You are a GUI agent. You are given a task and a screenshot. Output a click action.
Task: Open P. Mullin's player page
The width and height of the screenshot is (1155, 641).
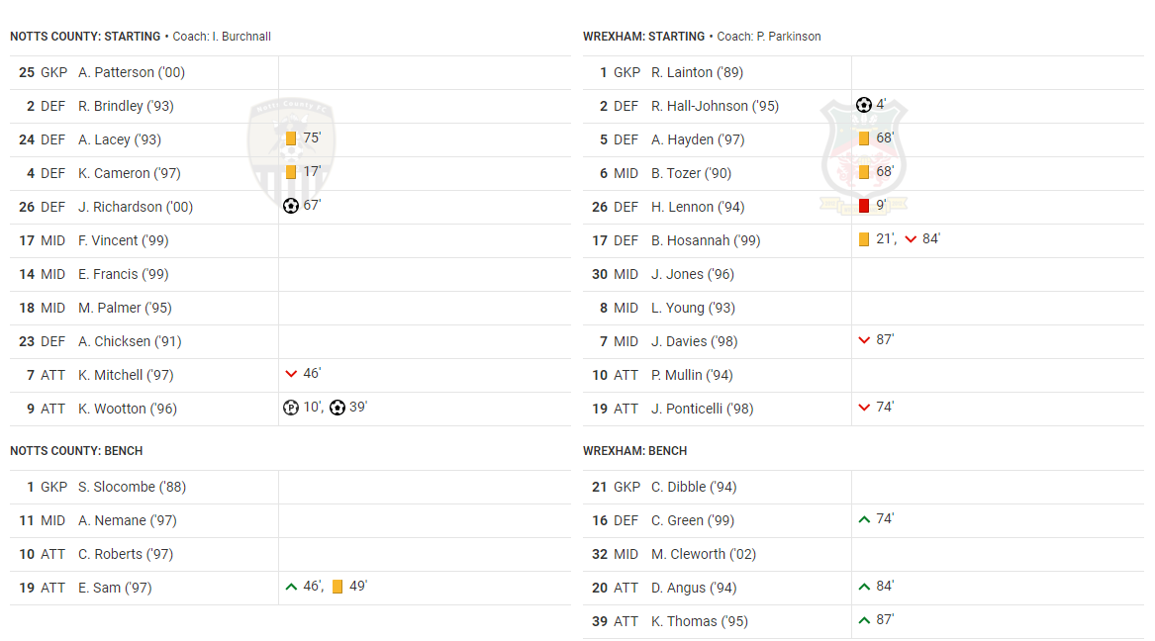pyautogui.click(x=690, y=375)
